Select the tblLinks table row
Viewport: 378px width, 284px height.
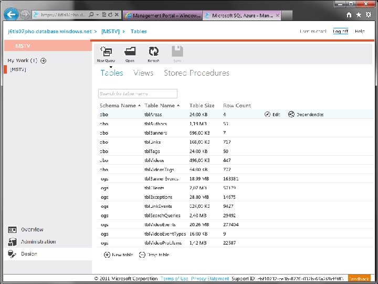(236, 142)
